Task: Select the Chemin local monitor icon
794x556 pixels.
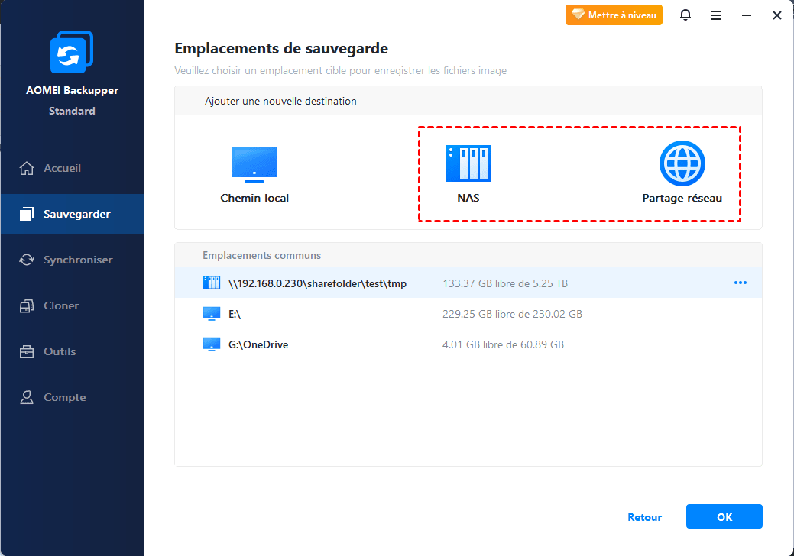Action: [x=254, y=165]
